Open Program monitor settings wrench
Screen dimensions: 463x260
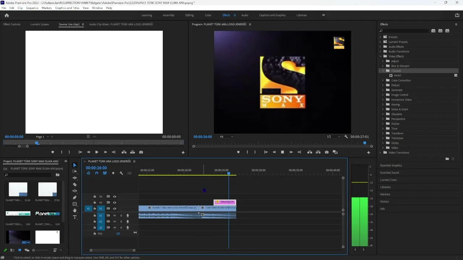pyautogui.click(x=346, y=137)
